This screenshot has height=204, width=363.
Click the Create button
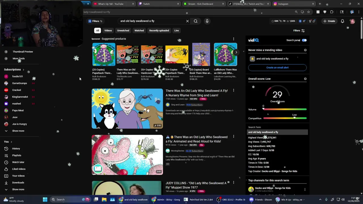(329, 21)
